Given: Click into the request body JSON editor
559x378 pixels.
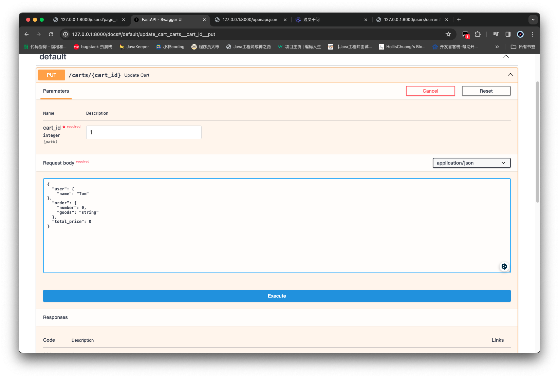Looking at the screenshot, I should [277, 226].
